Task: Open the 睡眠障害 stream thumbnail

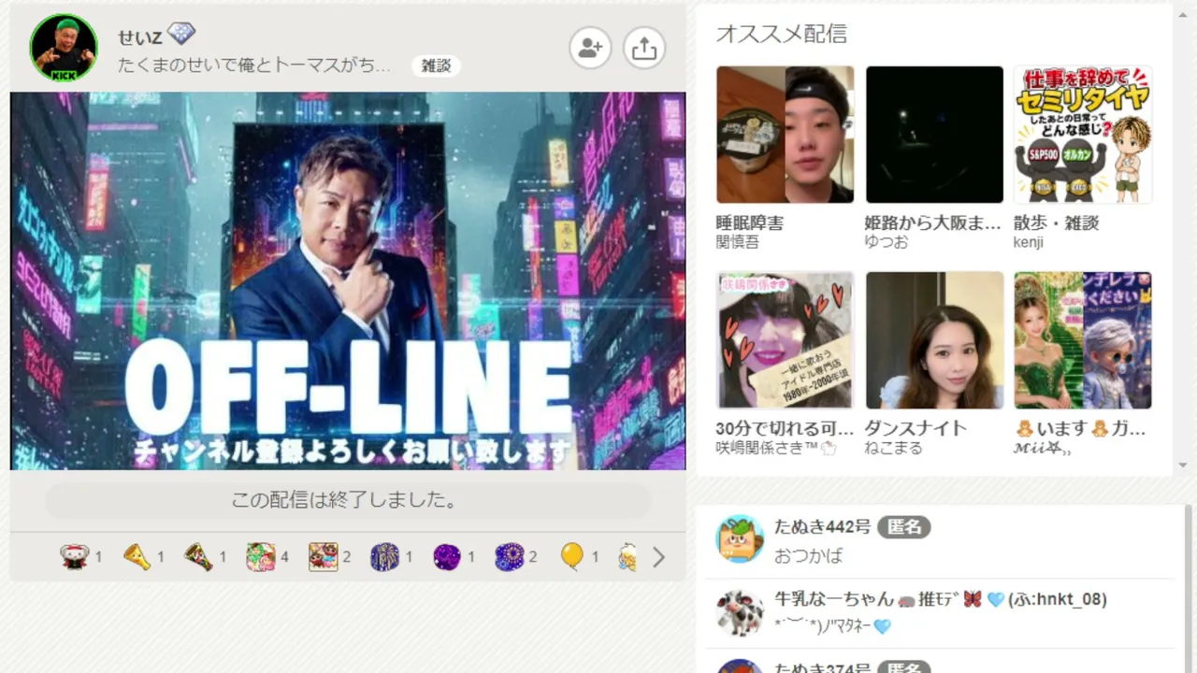Action: coord(786,135)
